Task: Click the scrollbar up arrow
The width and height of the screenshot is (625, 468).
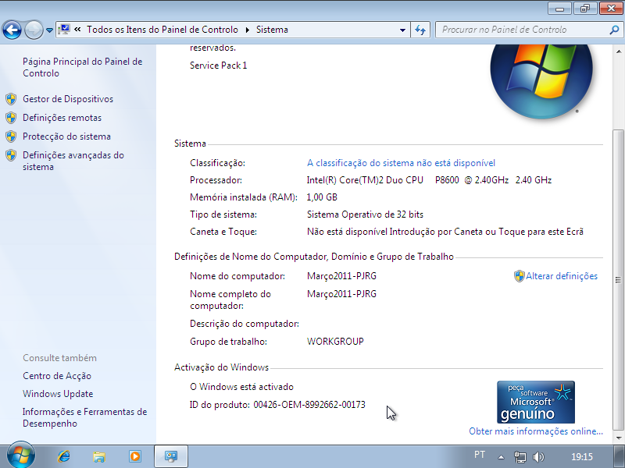Action: click(619, 51)
